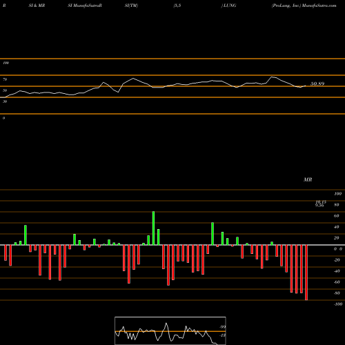Select the tallest green MR bar
Viewport: 345px width, 345px height.
point(153,228)
